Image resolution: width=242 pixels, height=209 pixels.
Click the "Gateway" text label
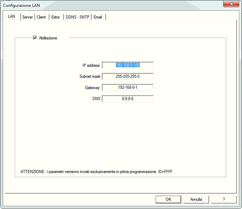coord(92,88)
